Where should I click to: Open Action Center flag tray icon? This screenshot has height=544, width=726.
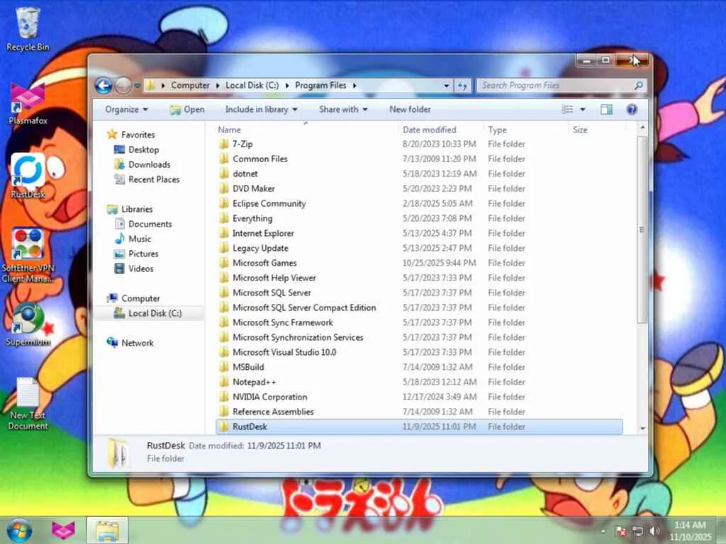[x=621, y=531]
